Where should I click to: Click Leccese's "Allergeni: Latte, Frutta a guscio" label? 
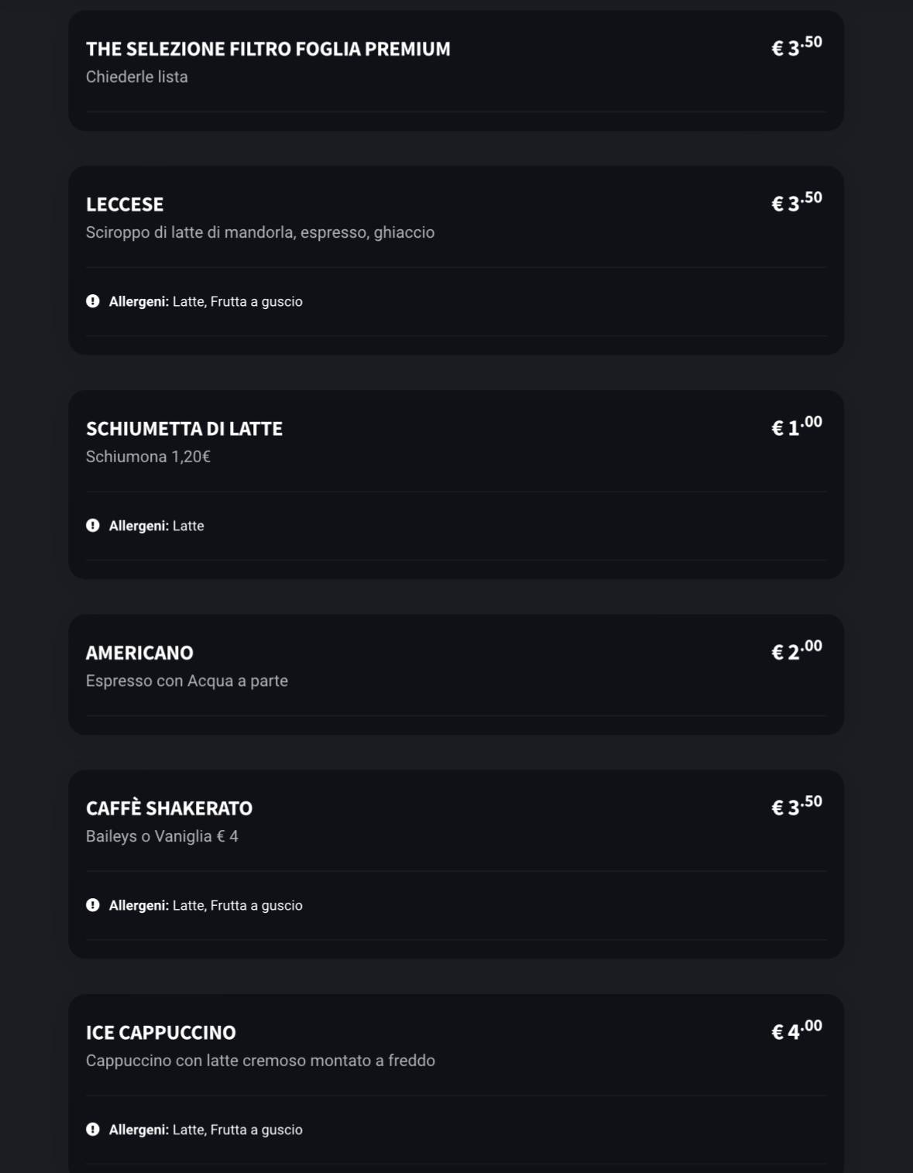click(x=205, y=301)
